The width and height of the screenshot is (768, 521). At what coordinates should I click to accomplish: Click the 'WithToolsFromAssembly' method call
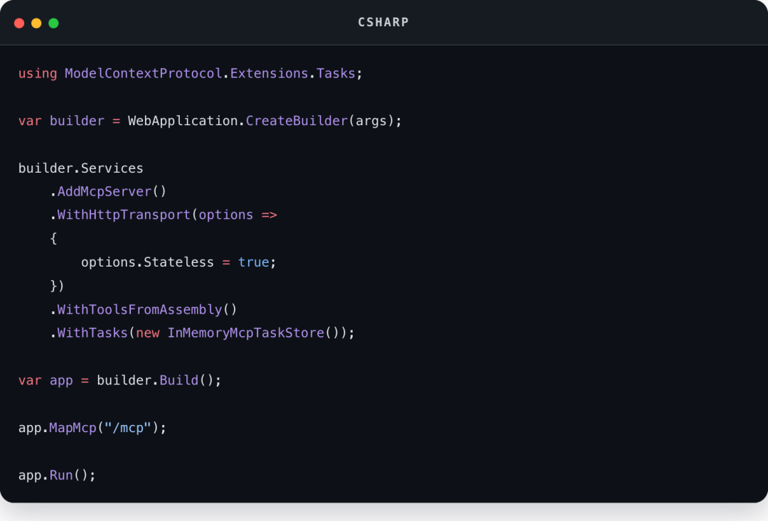[x=139, y=309]
